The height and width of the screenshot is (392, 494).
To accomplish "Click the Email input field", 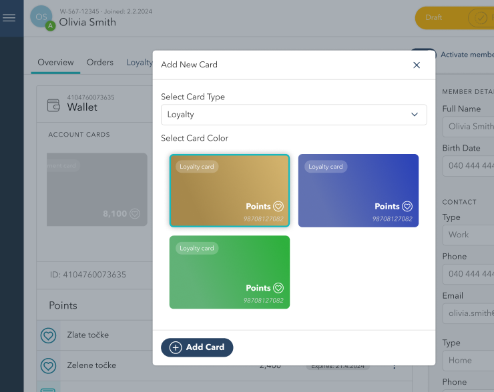I will pyautogui.click(x=468, y=313).
